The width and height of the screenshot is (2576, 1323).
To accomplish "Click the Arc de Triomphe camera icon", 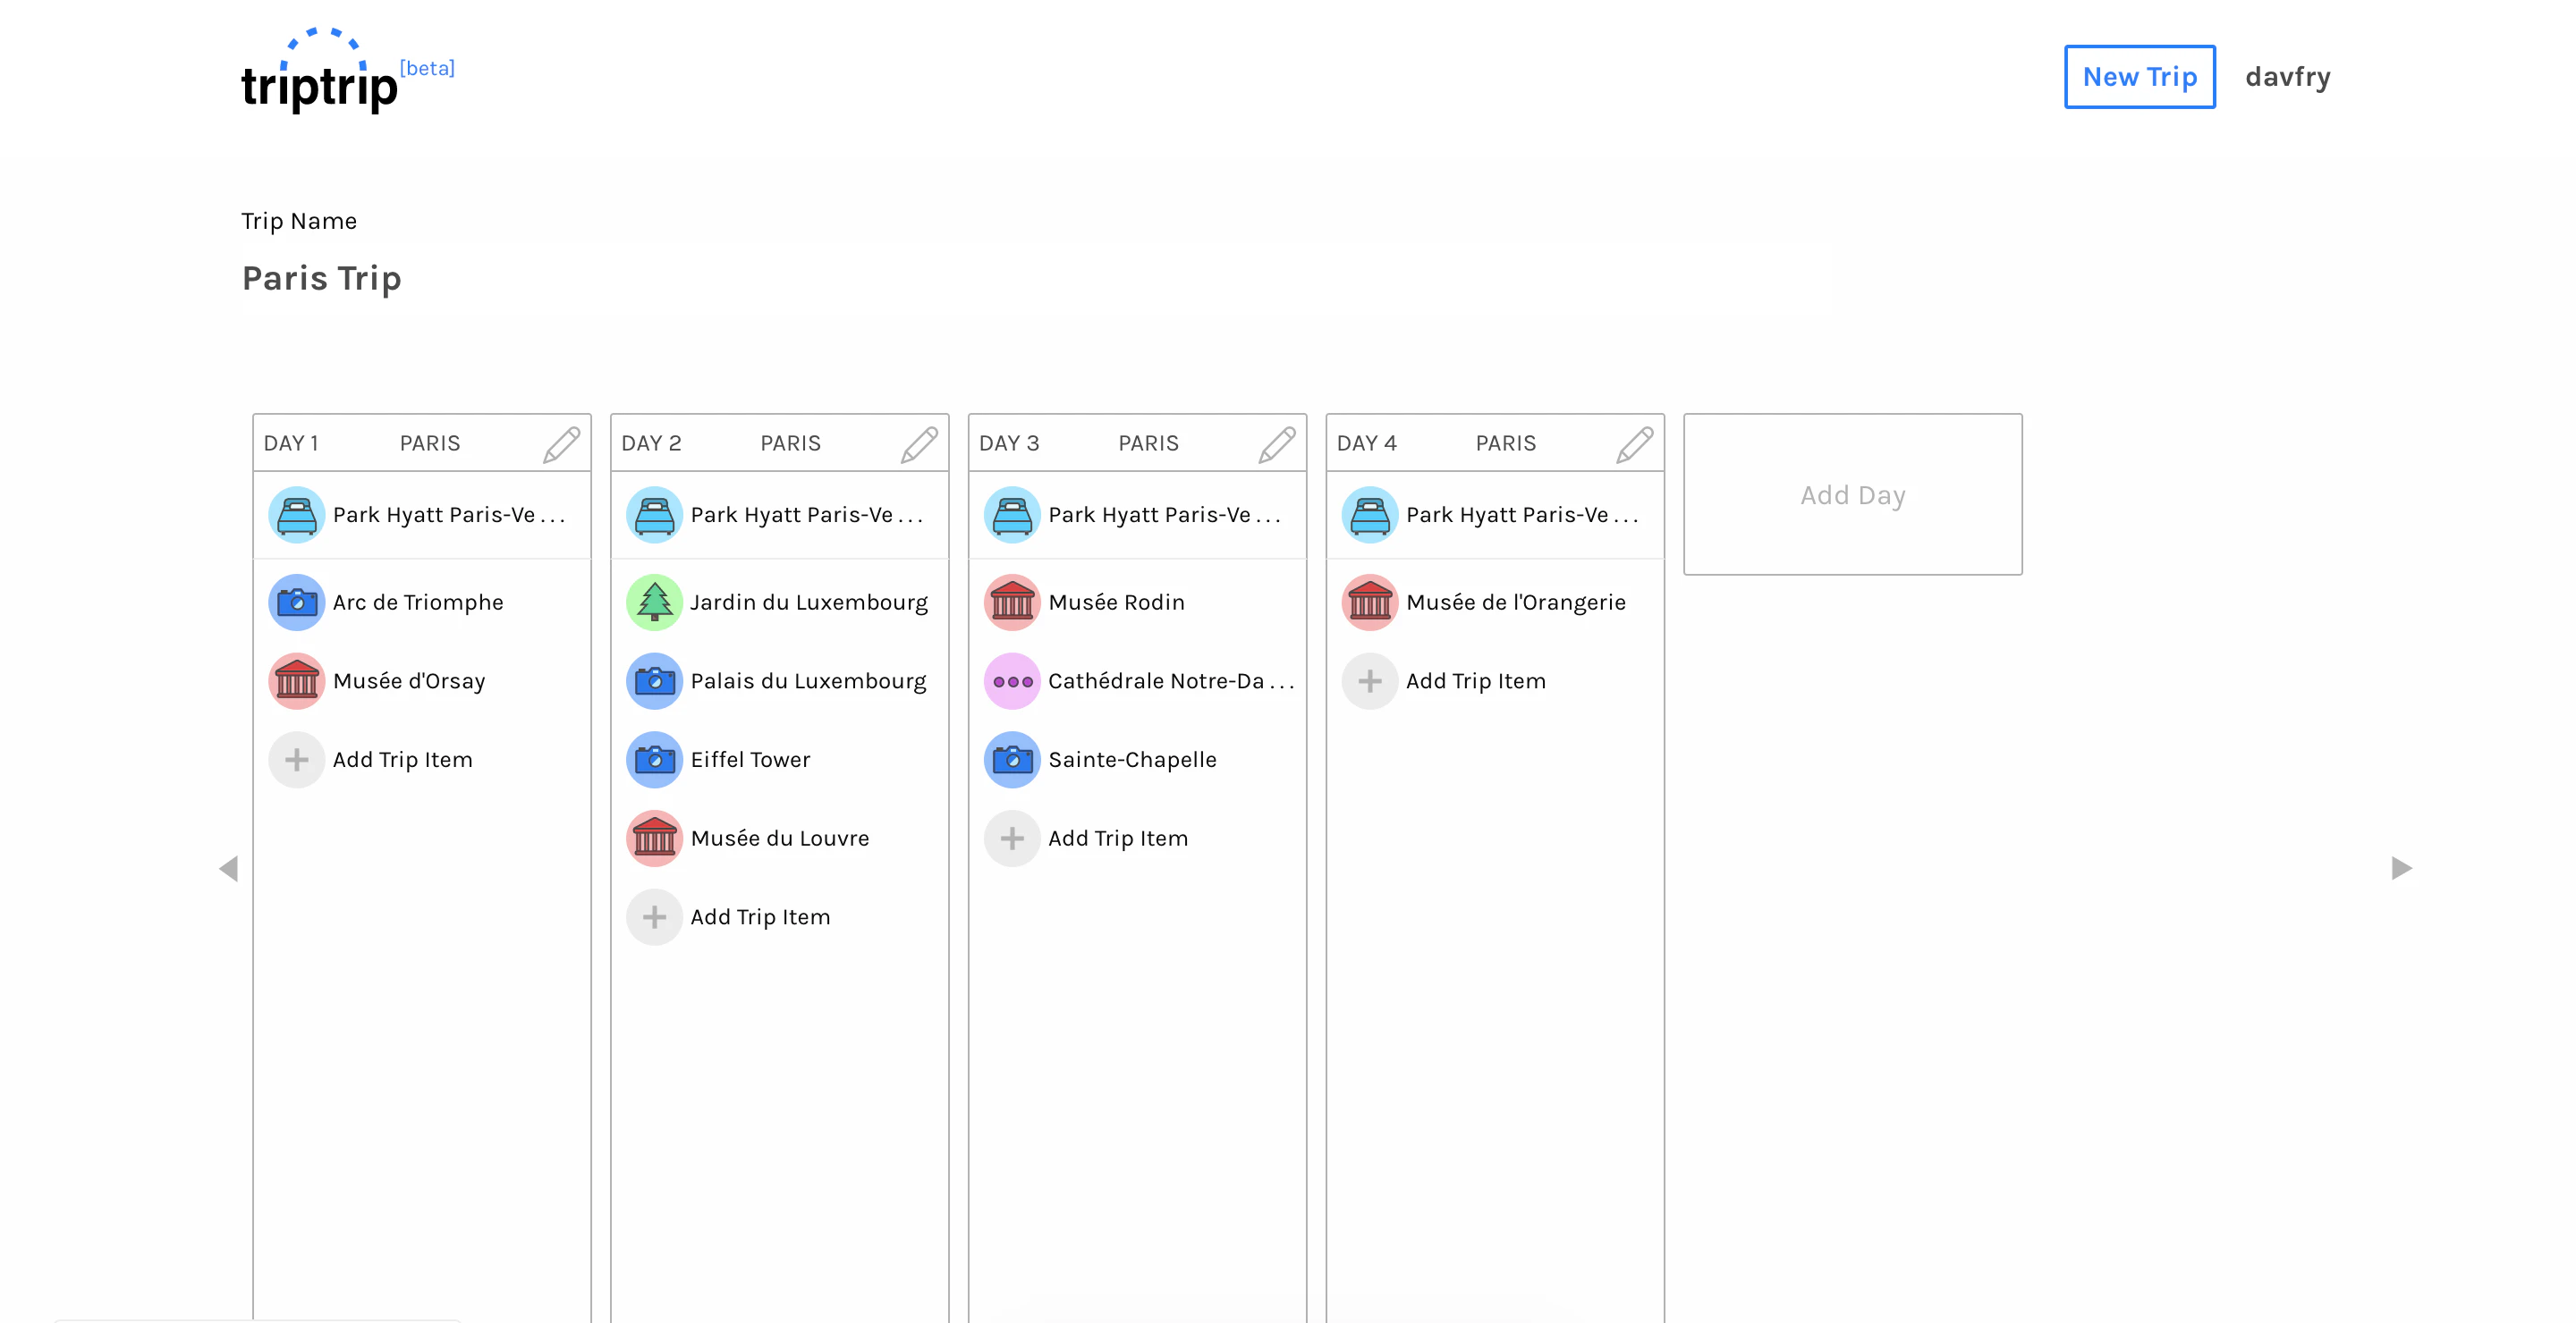I will pos(297,603).
